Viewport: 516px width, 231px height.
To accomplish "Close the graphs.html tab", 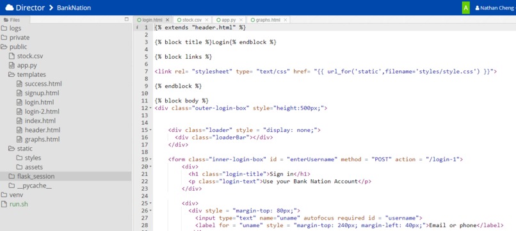I will 286,20.
